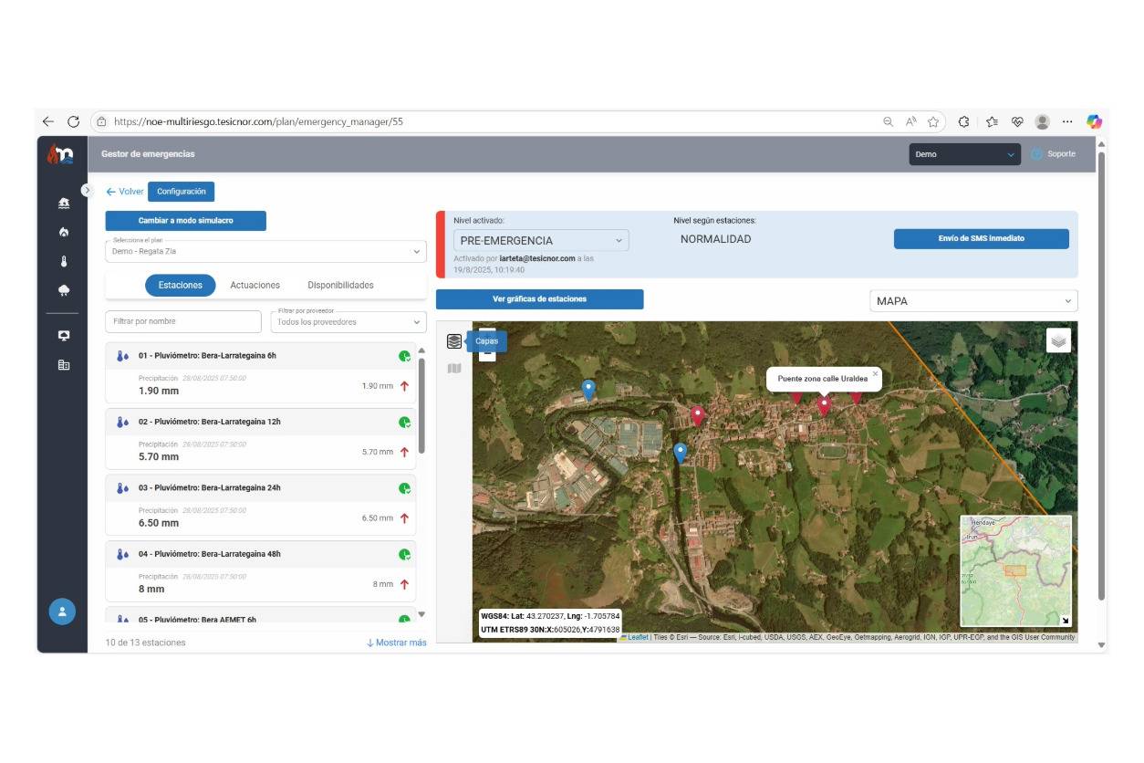Select the storm cloud icon in the sidebar
1144x763 pixels.
click(63, 286)
